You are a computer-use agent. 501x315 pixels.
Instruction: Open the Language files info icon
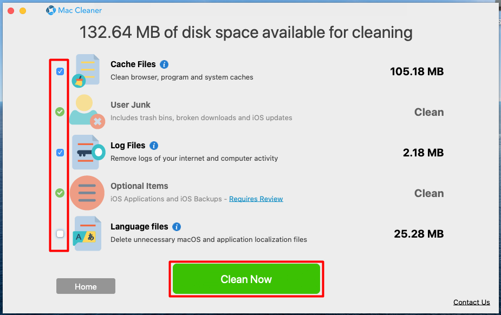pyautogui.click(x=177, y=227)
